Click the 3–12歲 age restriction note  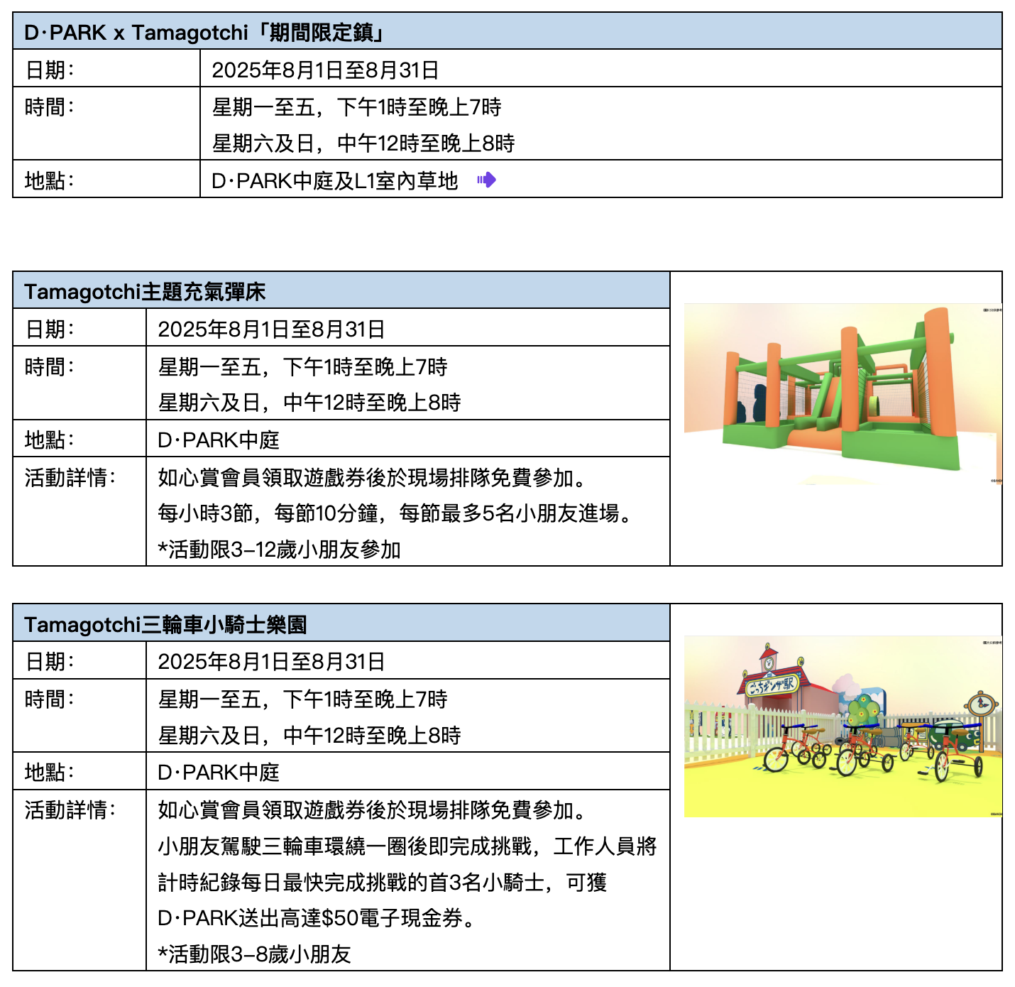tap(280, 549)
